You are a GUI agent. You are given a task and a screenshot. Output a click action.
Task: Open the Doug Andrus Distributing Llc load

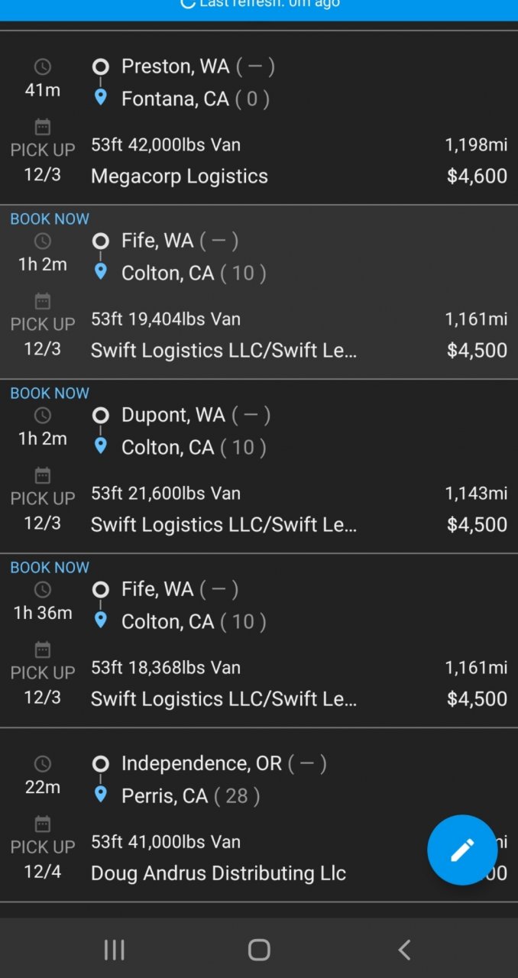point(218,873)
